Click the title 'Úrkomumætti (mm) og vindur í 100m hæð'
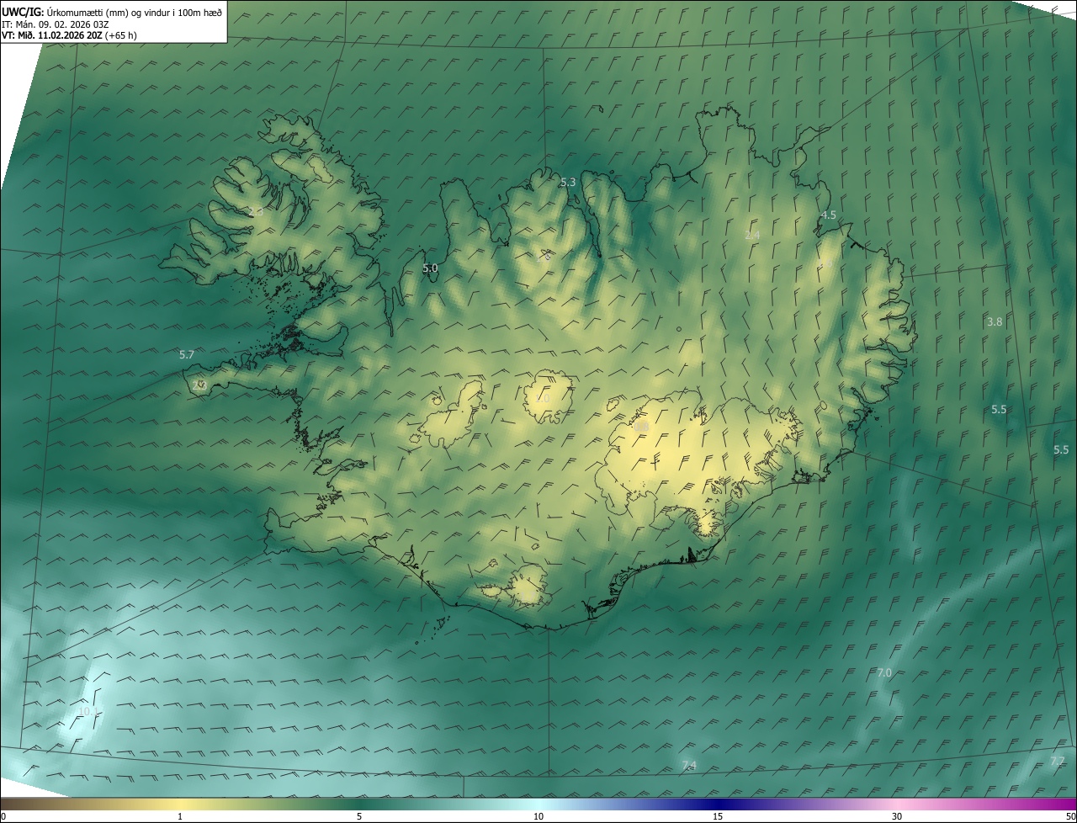This screenshot has height=823, width=1077. coord(135,12)
